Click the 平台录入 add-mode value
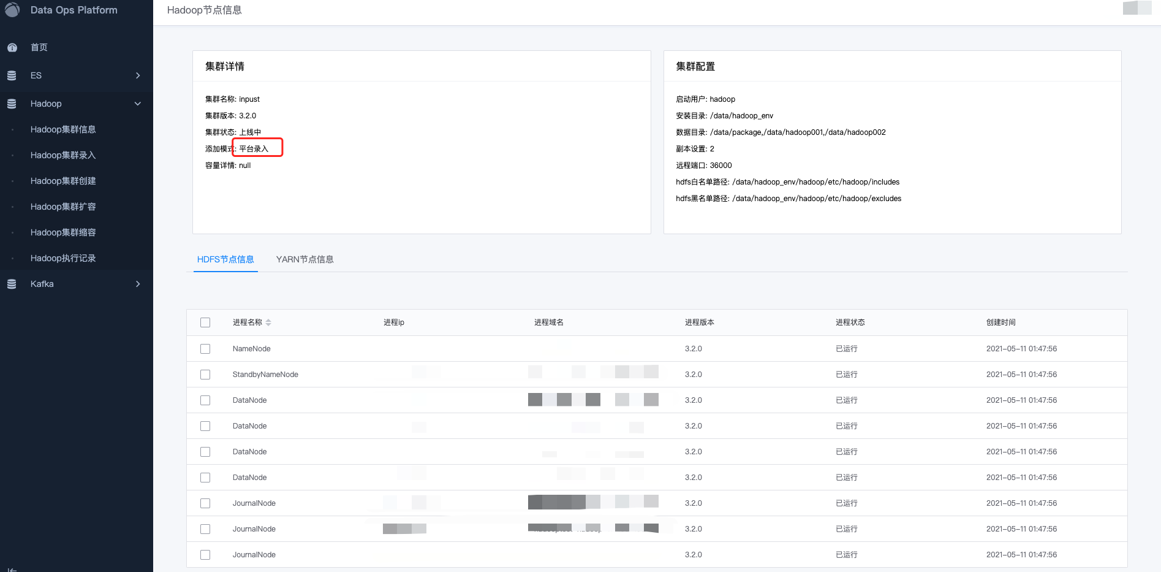Screen dimensions: 1161x572 pyautogui.click(x=254, y=149)
